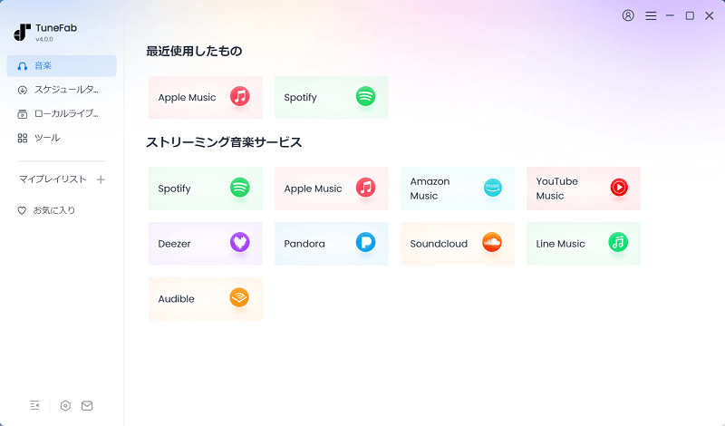Expand the マイプレイリスト section

click(53, 179)
